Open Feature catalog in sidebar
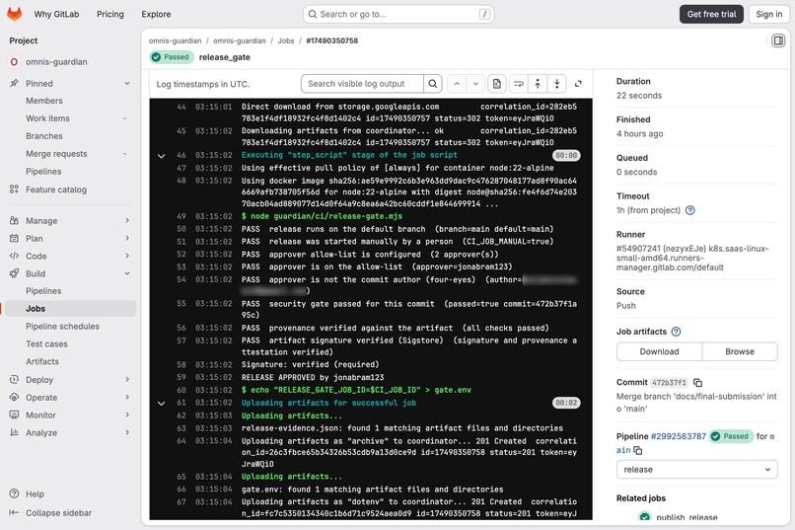The width and height of the screenshot is (795, 530). click(x=56, y=189)
